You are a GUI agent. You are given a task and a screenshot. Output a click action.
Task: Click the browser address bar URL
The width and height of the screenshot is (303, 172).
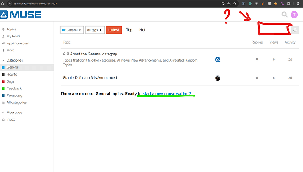pyautogui.click(x=35, y=4)
